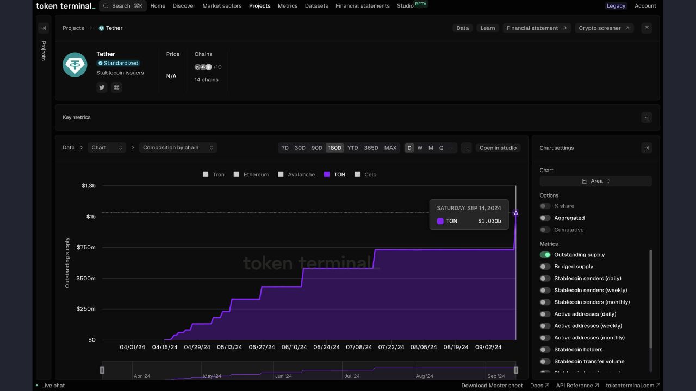Click the Learn button
This screenshot has height=391, width=696.
[x=488, y=28]
